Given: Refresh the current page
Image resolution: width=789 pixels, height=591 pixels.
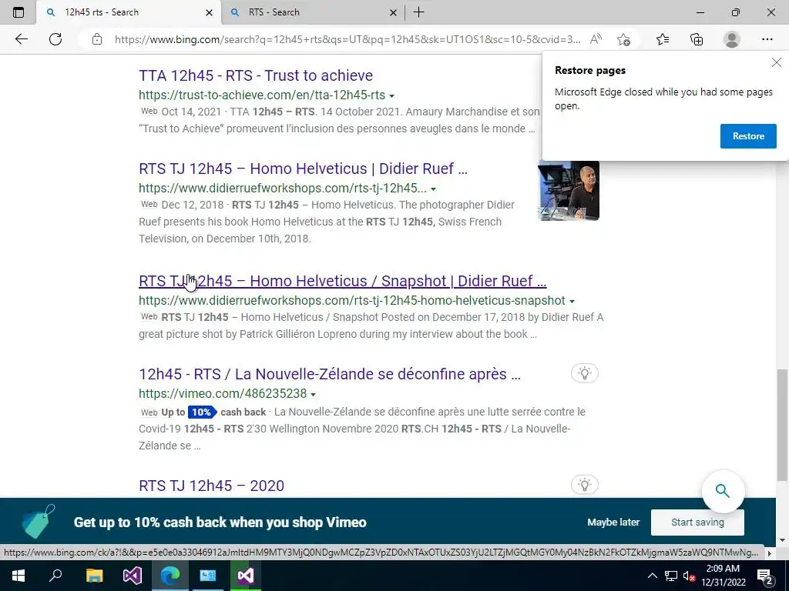Looking at the screenshot, I should pyautogui.click(x=55, y=39).
